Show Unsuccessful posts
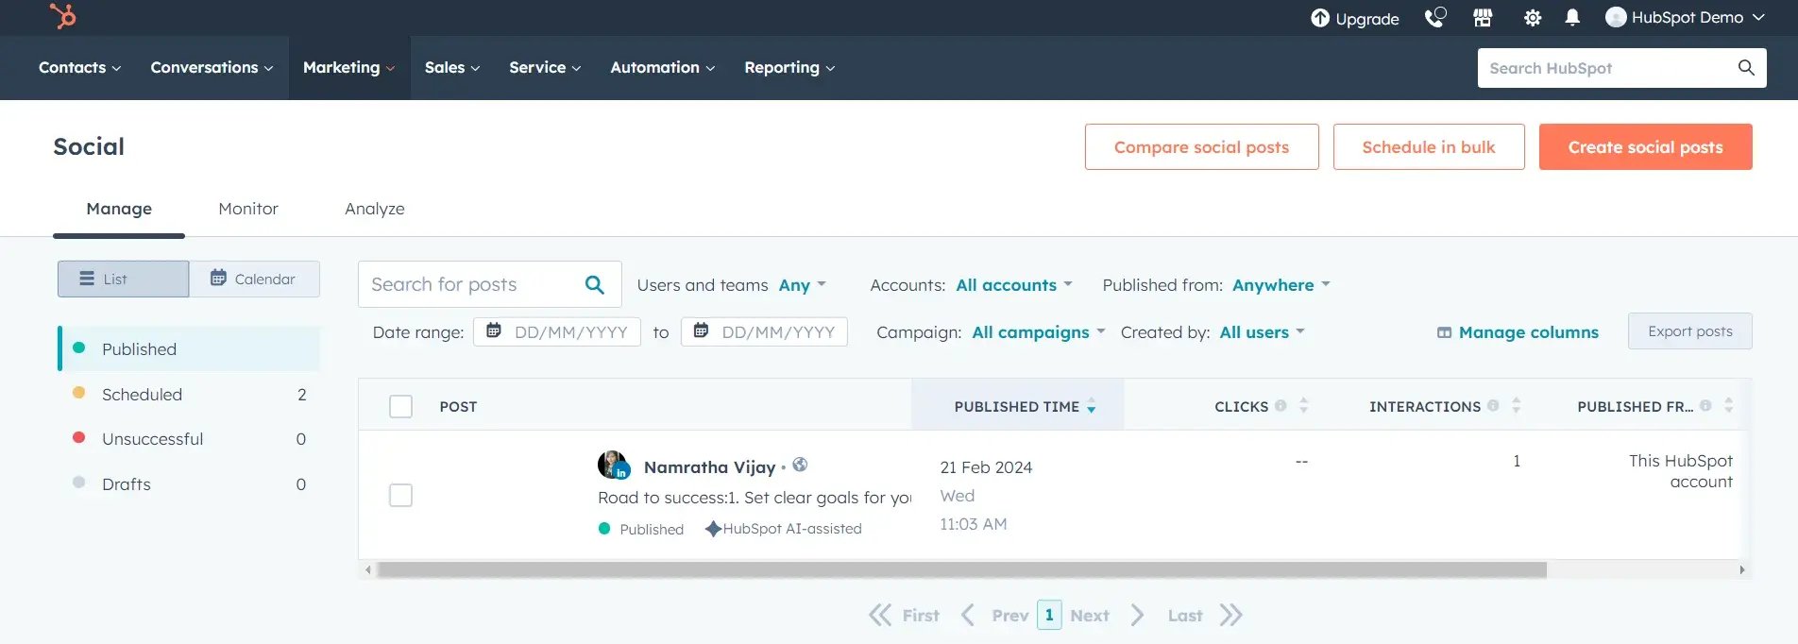 coord(189,439)
